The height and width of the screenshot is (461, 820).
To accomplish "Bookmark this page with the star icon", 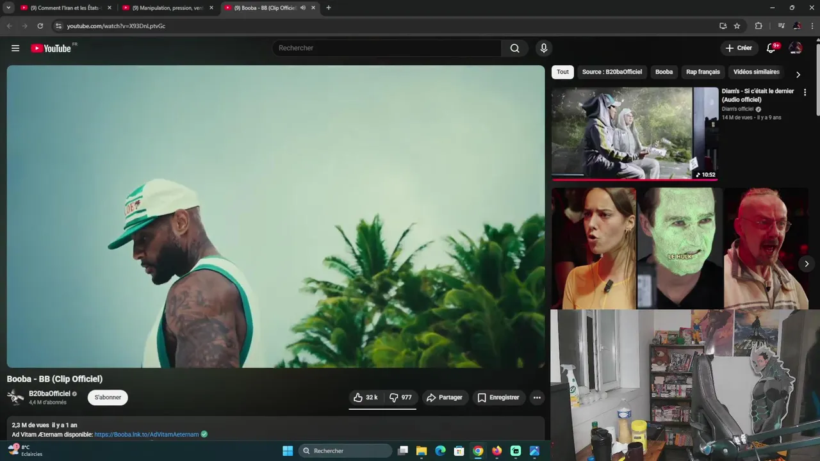I will click(x=737, y=26).
